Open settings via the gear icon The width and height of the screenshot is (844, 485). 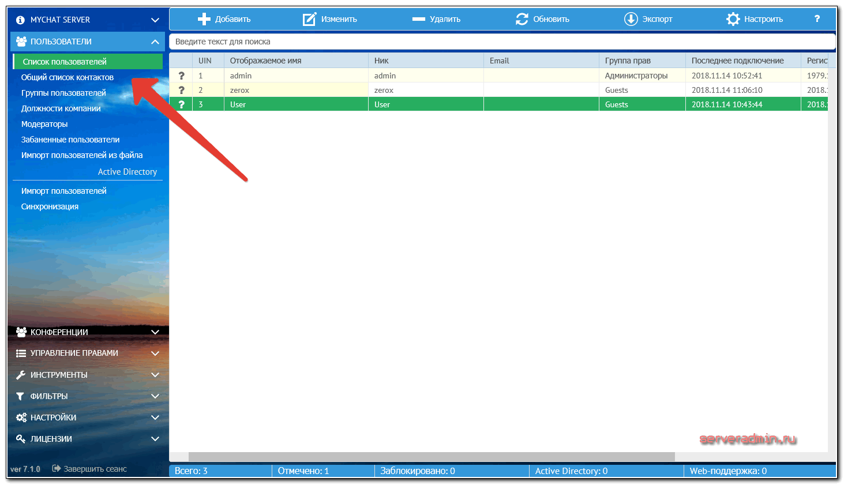[733, 19]
